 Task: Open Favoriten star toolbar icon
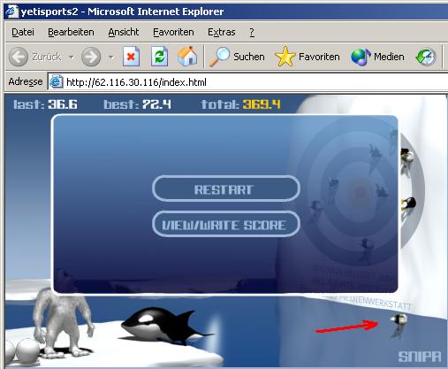click(285, 57)
